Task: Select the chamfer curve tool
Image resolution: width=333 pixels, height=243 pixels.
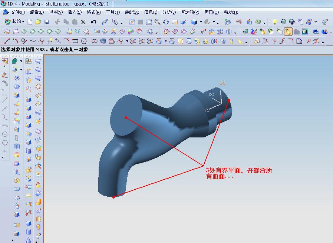Action: click(x=67, y=41)
